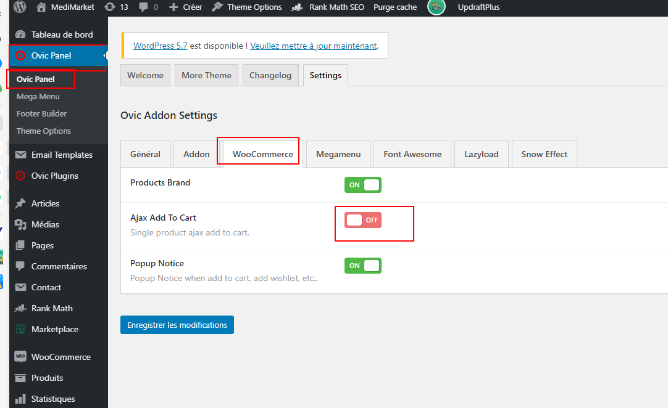Open the Megamenu settings tab
The image size is (668, 408).
click(338, 154)
